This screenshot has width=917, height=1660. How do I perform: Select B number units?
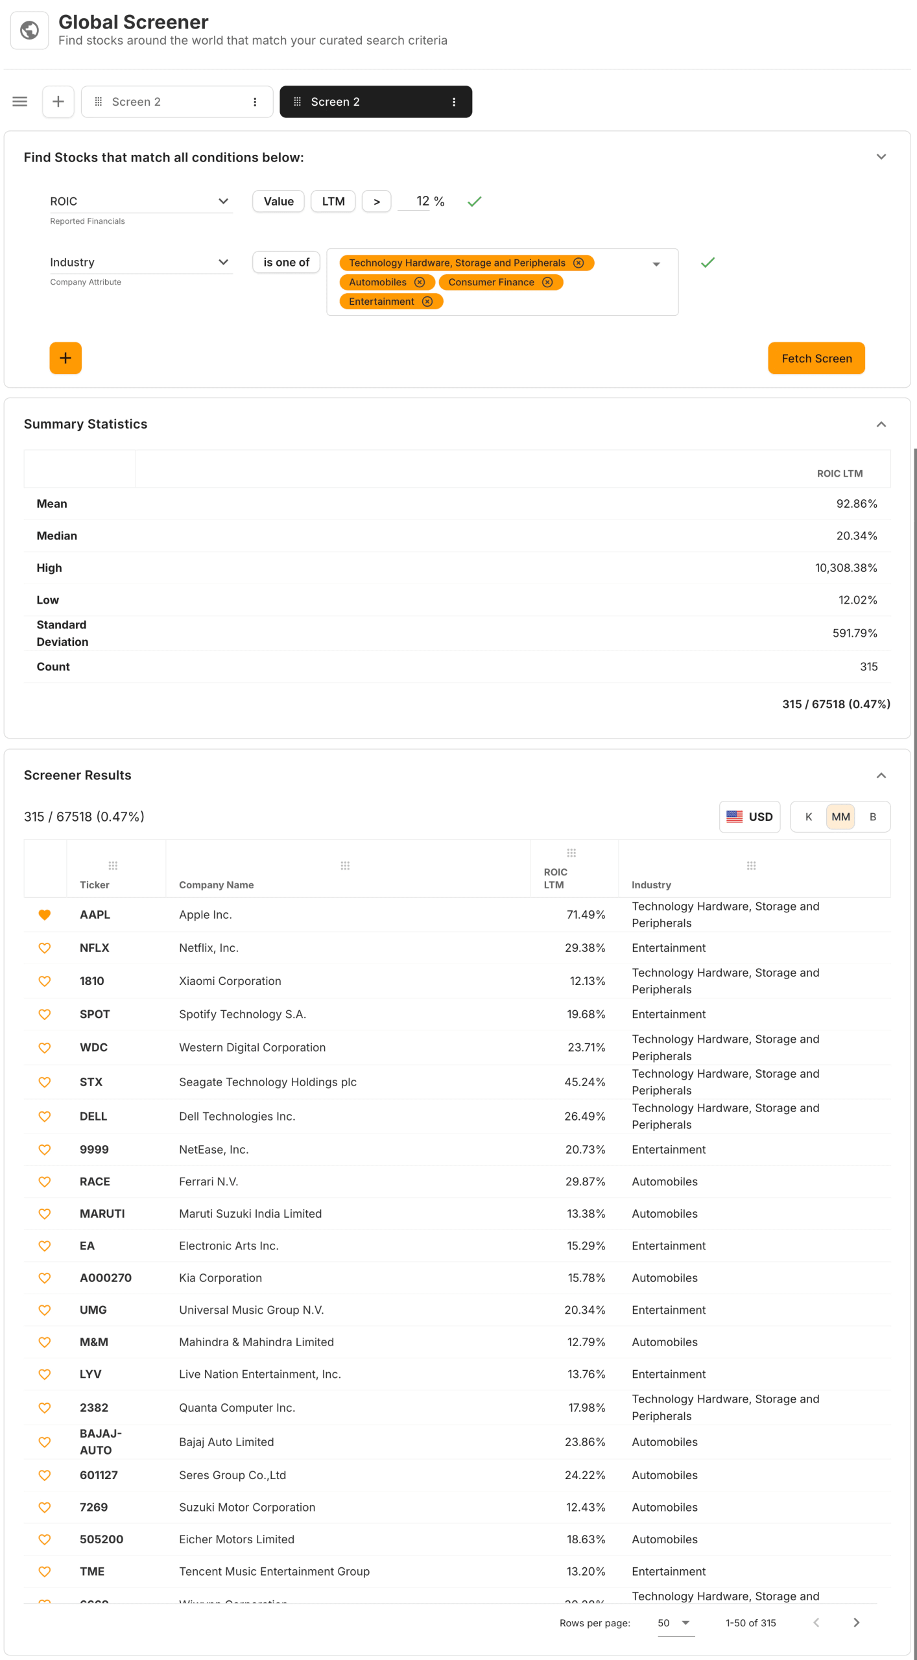pos(873,817)
